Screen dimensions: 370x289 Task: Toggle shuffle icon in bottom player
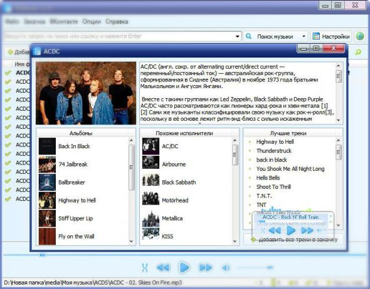tap(145, 268)
